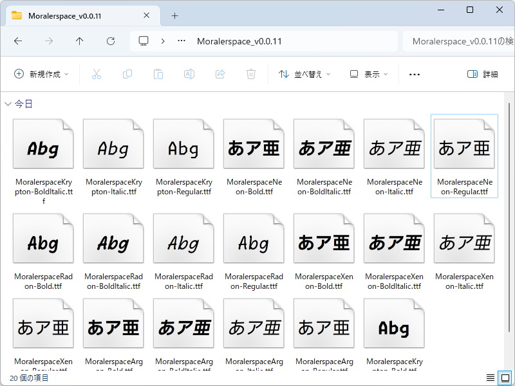Viewport: 515px width, 386px height.
Task: Click the Delete (trash) icon
Action: pos(251,74)
